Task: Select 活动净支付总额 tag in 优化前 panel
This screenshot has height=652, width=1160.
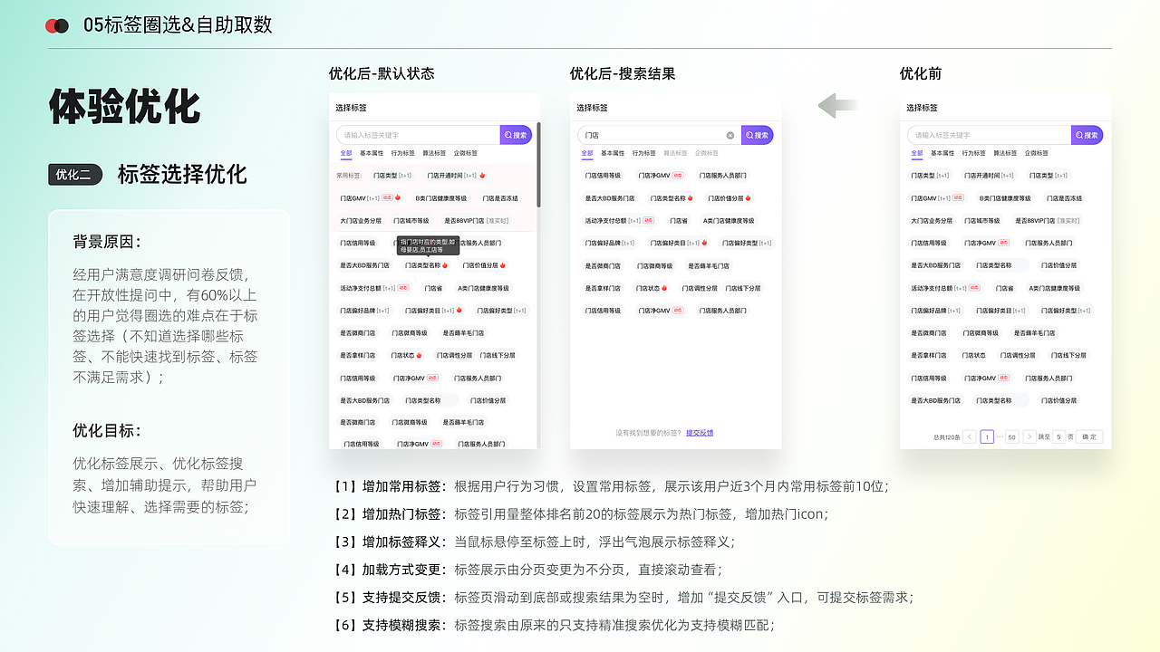Action: pyautogui.click(x=944, y=289)
